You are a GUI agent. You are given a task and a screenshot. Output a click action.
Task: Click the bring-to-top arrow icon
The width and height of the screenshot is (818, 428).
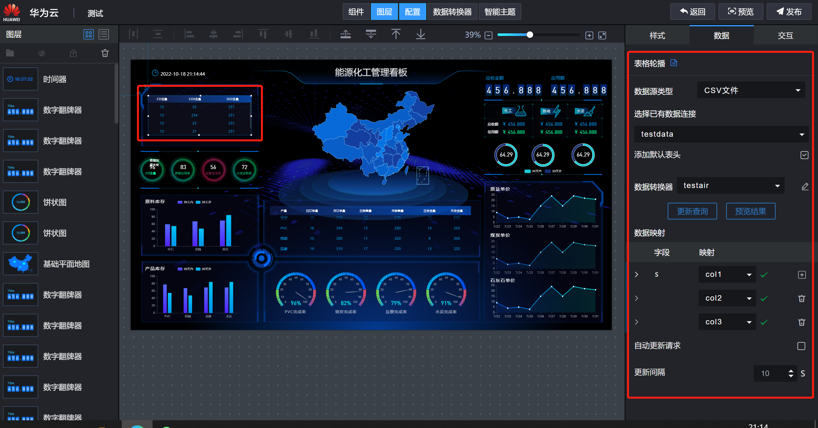pyautogui.click(x=396, y=34)
